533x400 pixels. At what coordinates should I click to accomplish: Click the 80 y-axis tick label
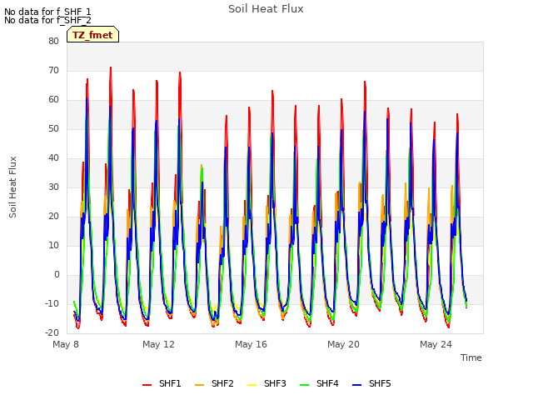pyautogui.click(x=53, y=41)
